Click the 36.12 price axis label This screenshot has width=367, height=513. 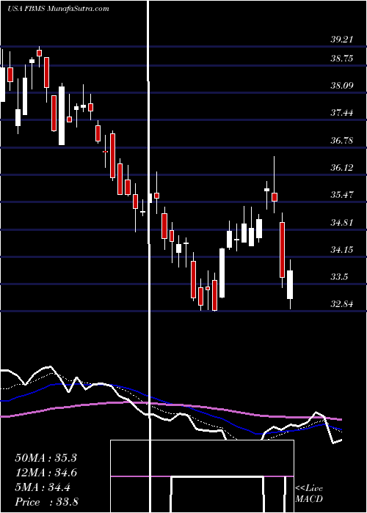(341, 168)
